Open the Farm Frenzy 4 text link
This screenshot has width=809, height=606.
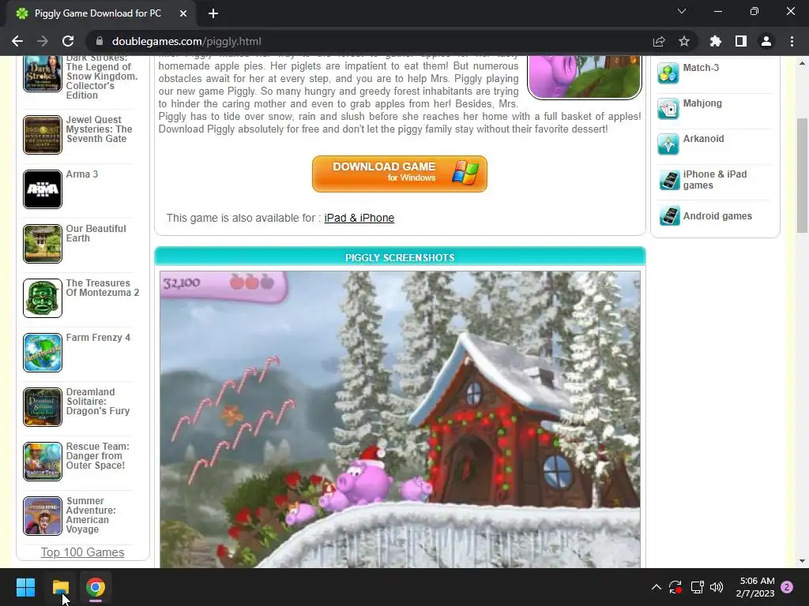click(x=98, y=338)
